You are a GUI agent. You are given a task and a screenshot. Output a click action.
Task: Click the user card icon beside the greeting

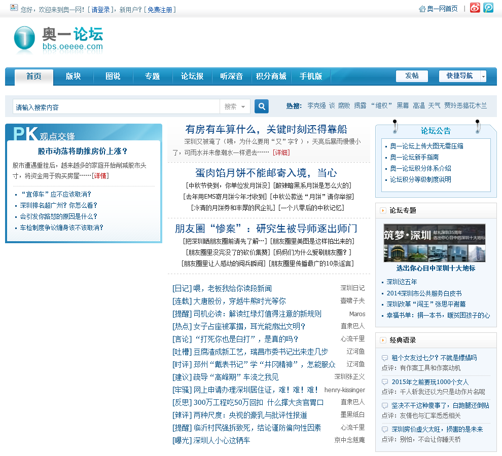14,8
